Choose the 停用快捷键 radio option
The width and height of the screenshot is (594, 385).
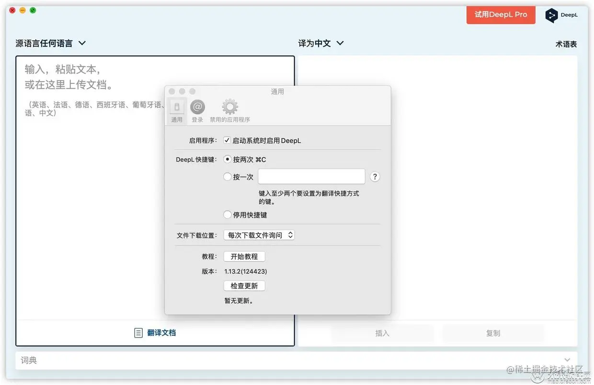coord(228,215)
